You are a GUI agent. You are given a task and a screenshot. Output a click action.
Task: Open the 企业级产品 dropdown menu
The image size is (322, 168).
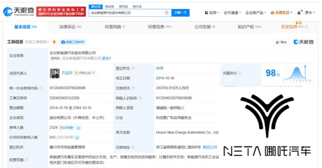point(256,13)
